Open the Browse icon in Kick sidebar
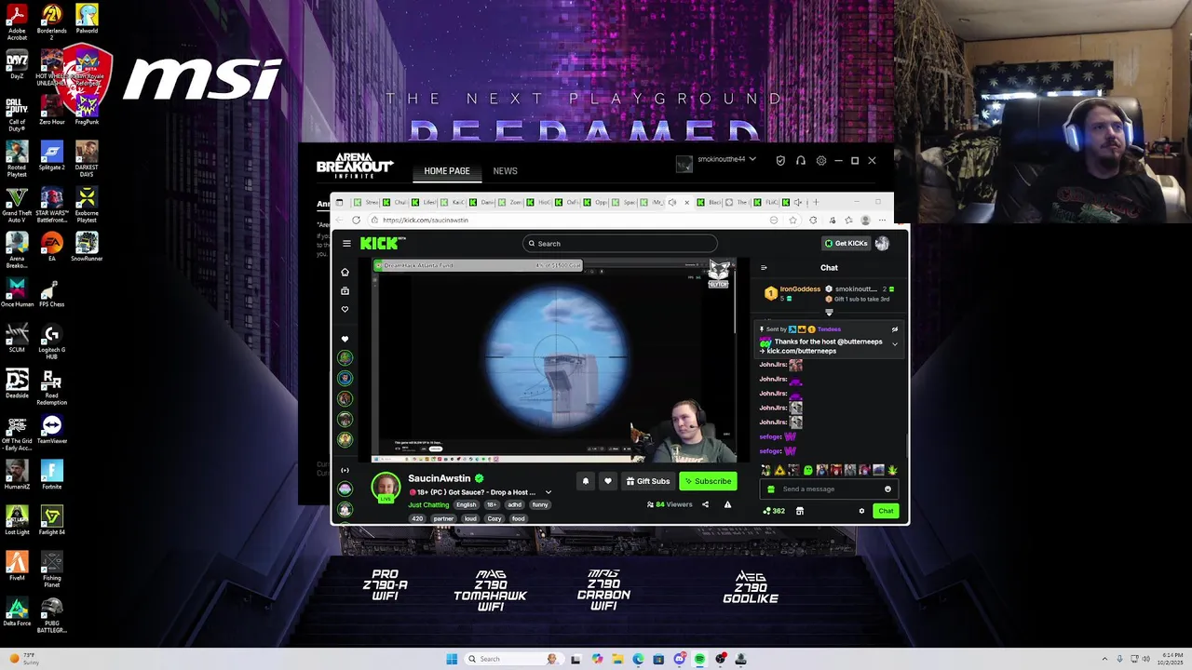Image resolution: width=1192 pixels, height=670 pixels. pyautogui.click(x=345, y=290)
